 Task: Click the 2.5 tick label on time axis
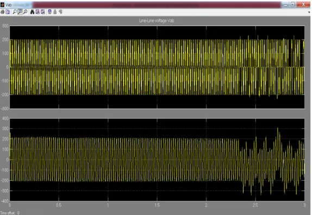point(255,205)
